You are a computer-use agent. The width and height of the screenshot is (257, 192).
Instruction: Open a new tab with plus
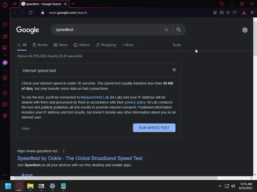click(x=73, y=4)
